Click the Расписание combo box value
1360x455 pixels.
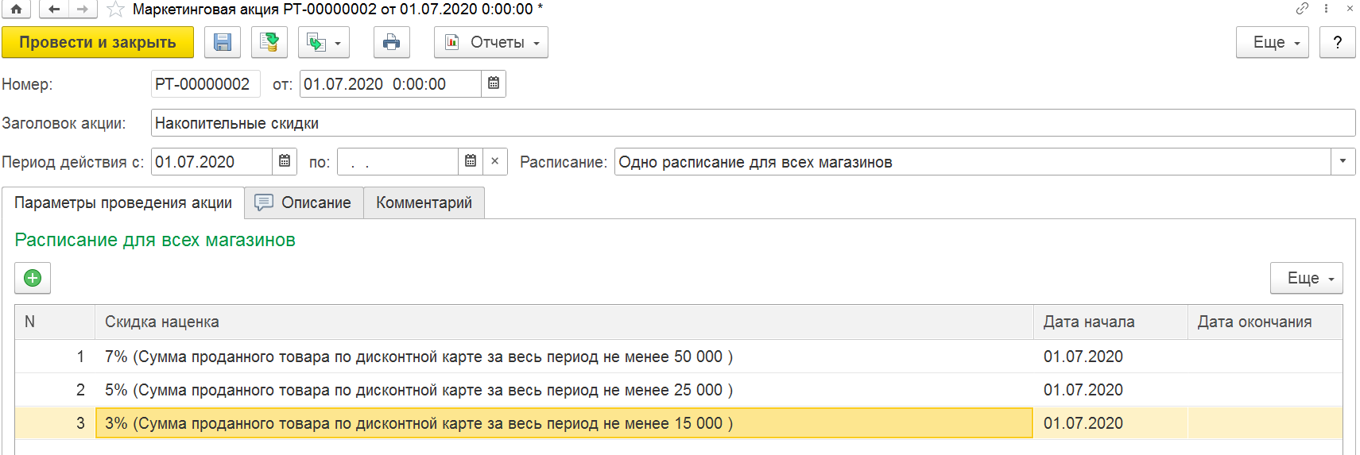[973, 162]
